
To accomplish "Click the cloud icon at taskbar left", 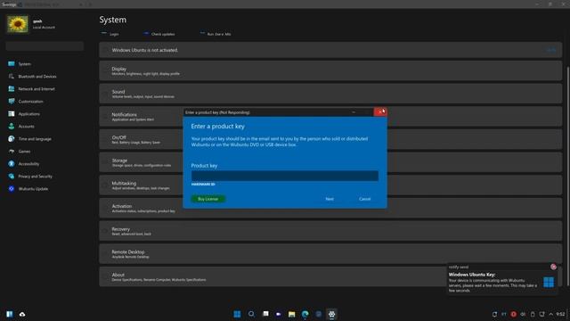I will tap(22, 314).
